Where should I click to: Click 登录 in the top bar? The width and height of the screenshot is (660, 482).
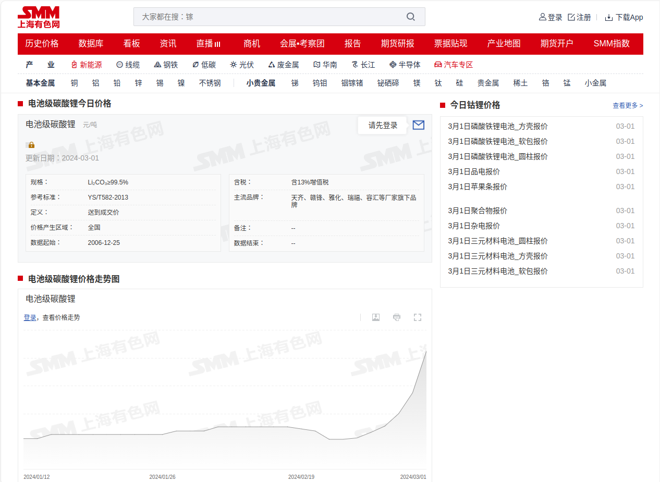click(x=551, y=17)
